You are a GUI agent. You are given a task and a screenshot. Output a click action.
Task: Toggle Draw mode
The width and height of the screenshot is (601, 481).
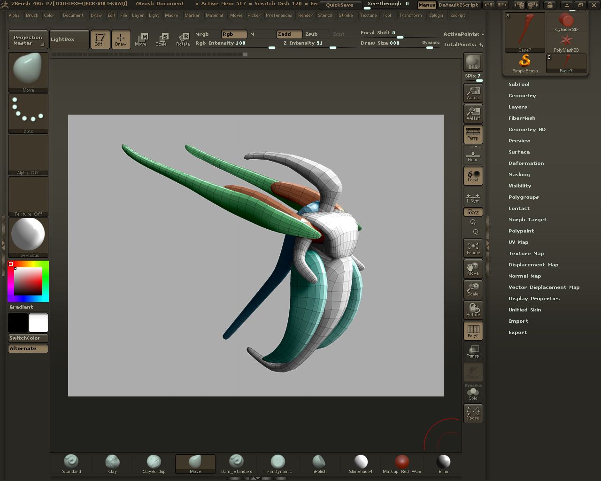[121, 39]
